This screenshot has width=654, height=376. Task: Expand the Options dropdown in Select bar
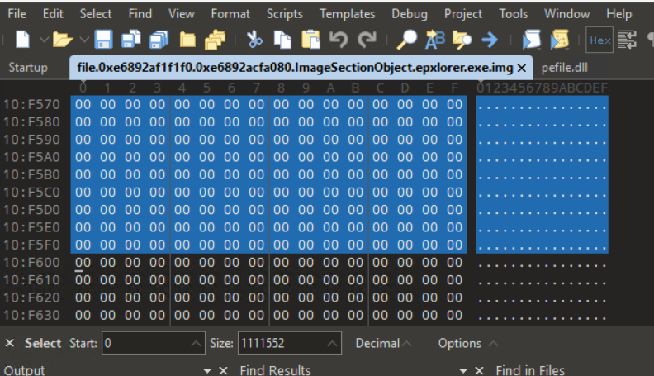pos(467,343)
